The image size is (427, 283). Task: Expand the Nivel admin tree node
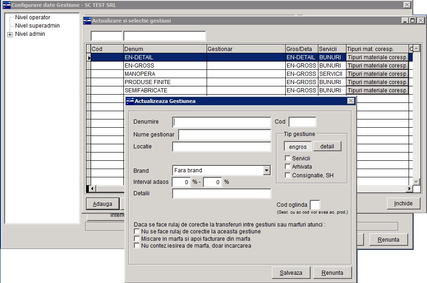pyautogui.click(x=10, y=34)
